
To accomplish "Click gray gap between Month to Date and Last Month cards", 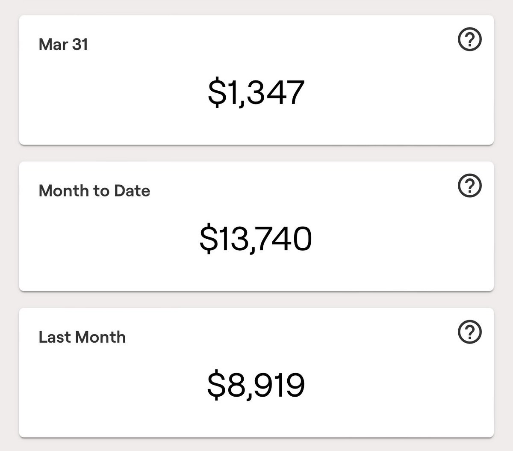I will click(256, 300).
